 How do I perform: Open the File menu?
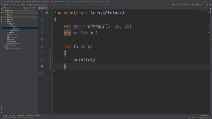(x=5, y=2)
